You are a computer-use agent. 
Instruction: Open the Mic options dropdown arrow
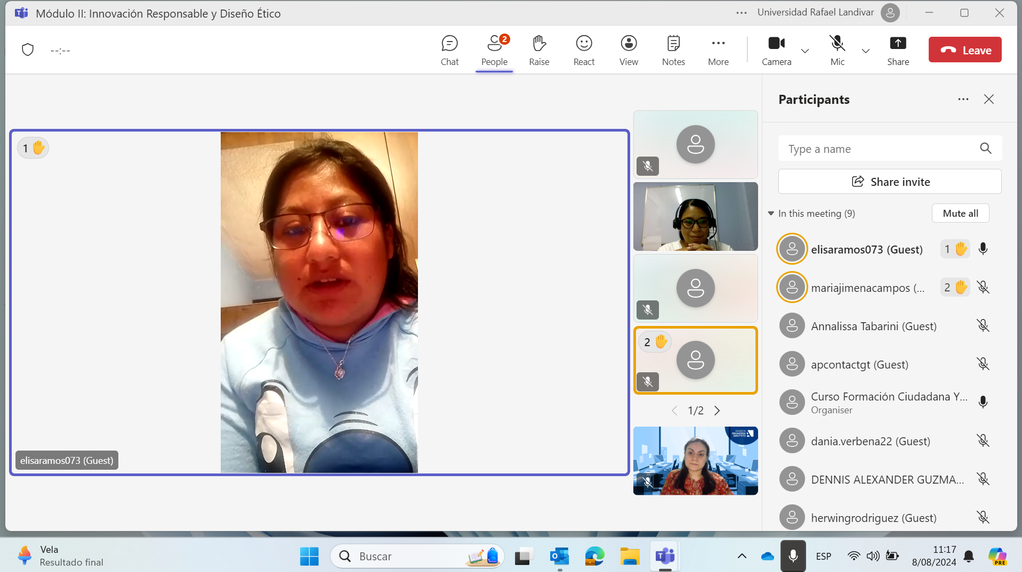click(x=866, y=51)
